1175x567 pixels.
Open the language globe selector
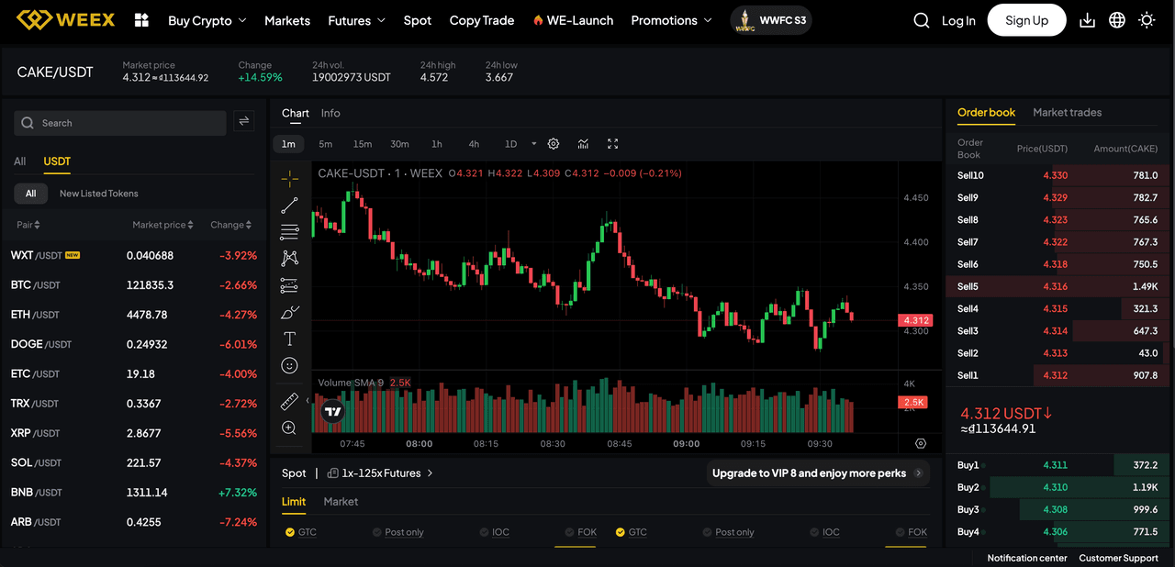coord(1116,19)
